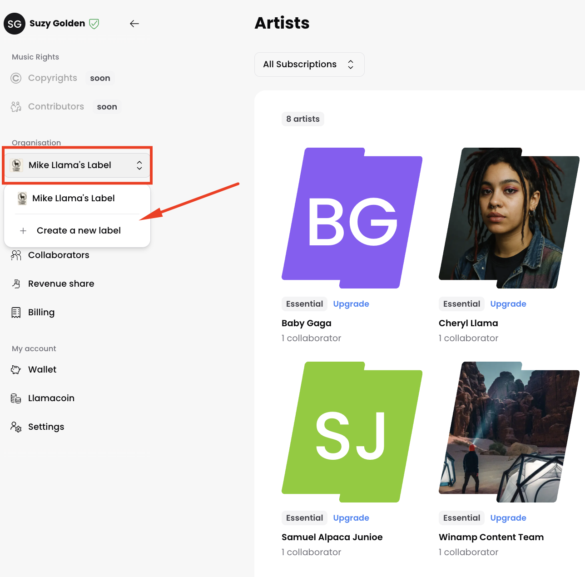Click the back arrow beside Suzy Golden
This screenshot has height=577, width=585.
[134, 24]
